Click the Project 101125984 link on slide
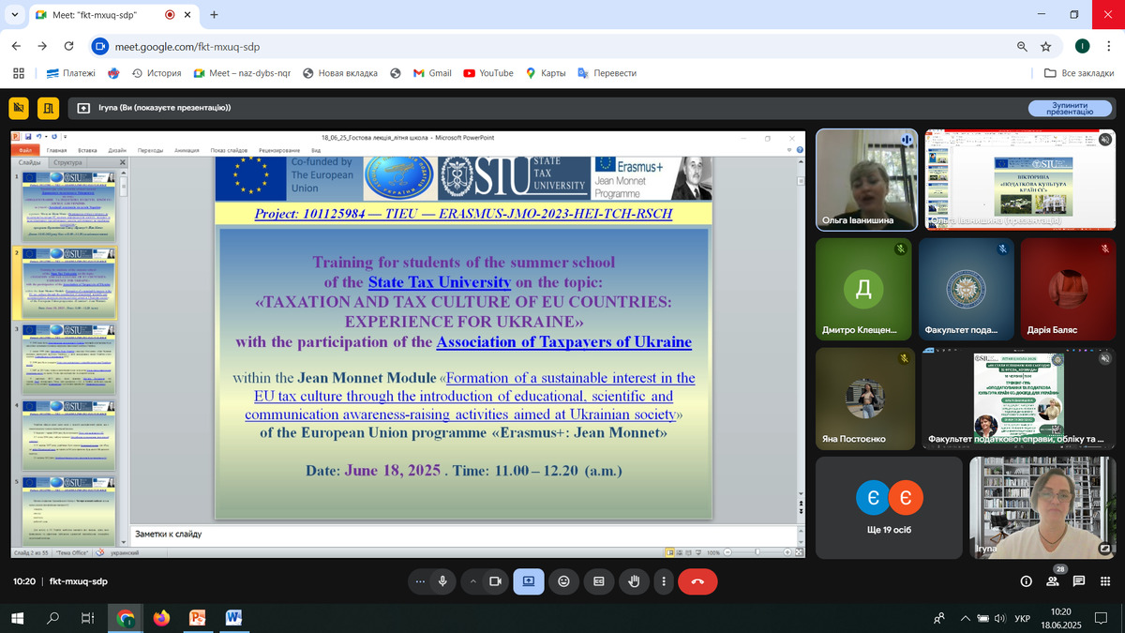 (463, 214)
